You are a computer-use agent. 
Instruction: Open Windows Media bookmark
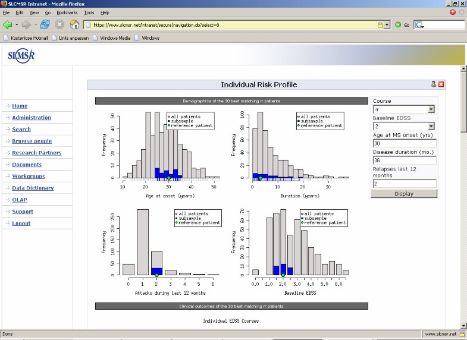tap(112, 38)
